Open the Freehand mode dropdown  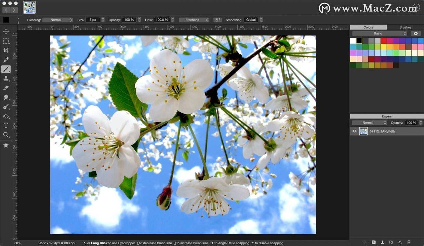pos(194,19)
